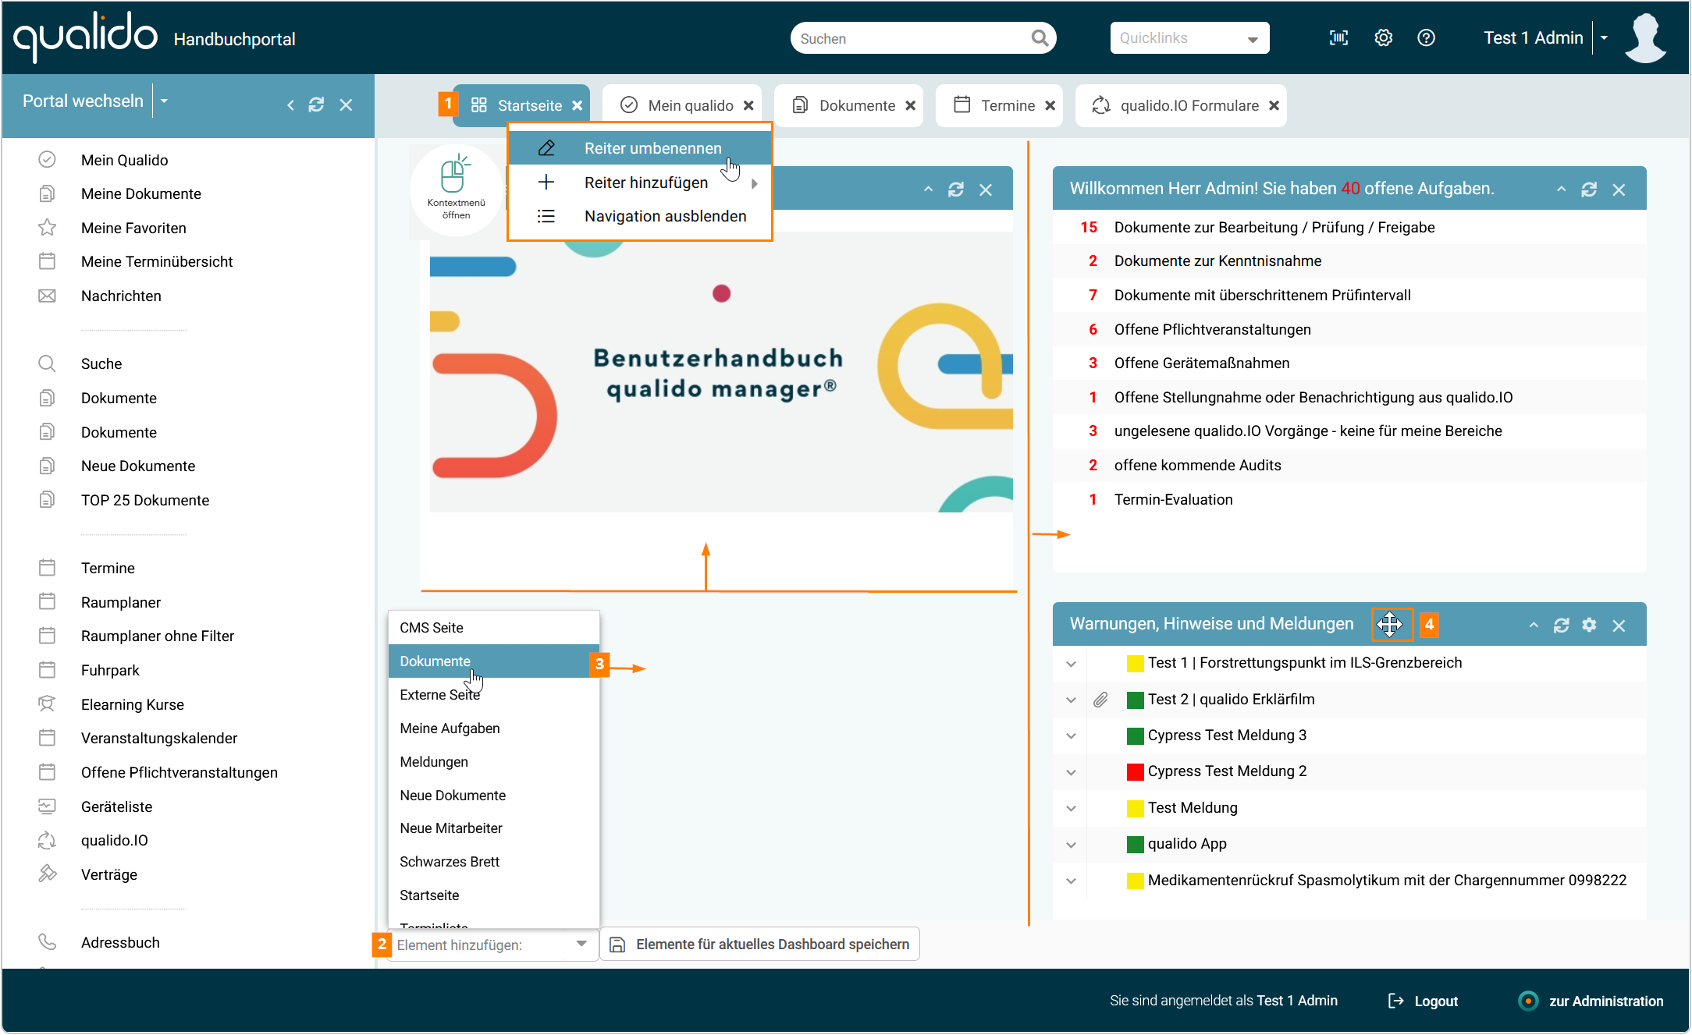Open Meine Terminübersicht in sidebar
1692x1035 pixels.
(x=157, y=262)
